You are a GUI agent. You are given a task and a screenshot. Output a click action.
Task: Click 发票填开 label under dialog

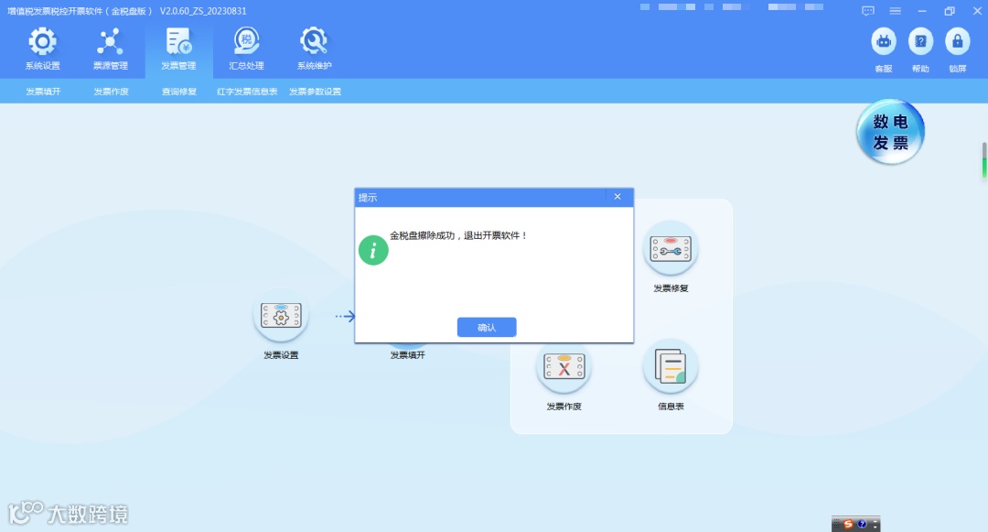pos(408,355)
